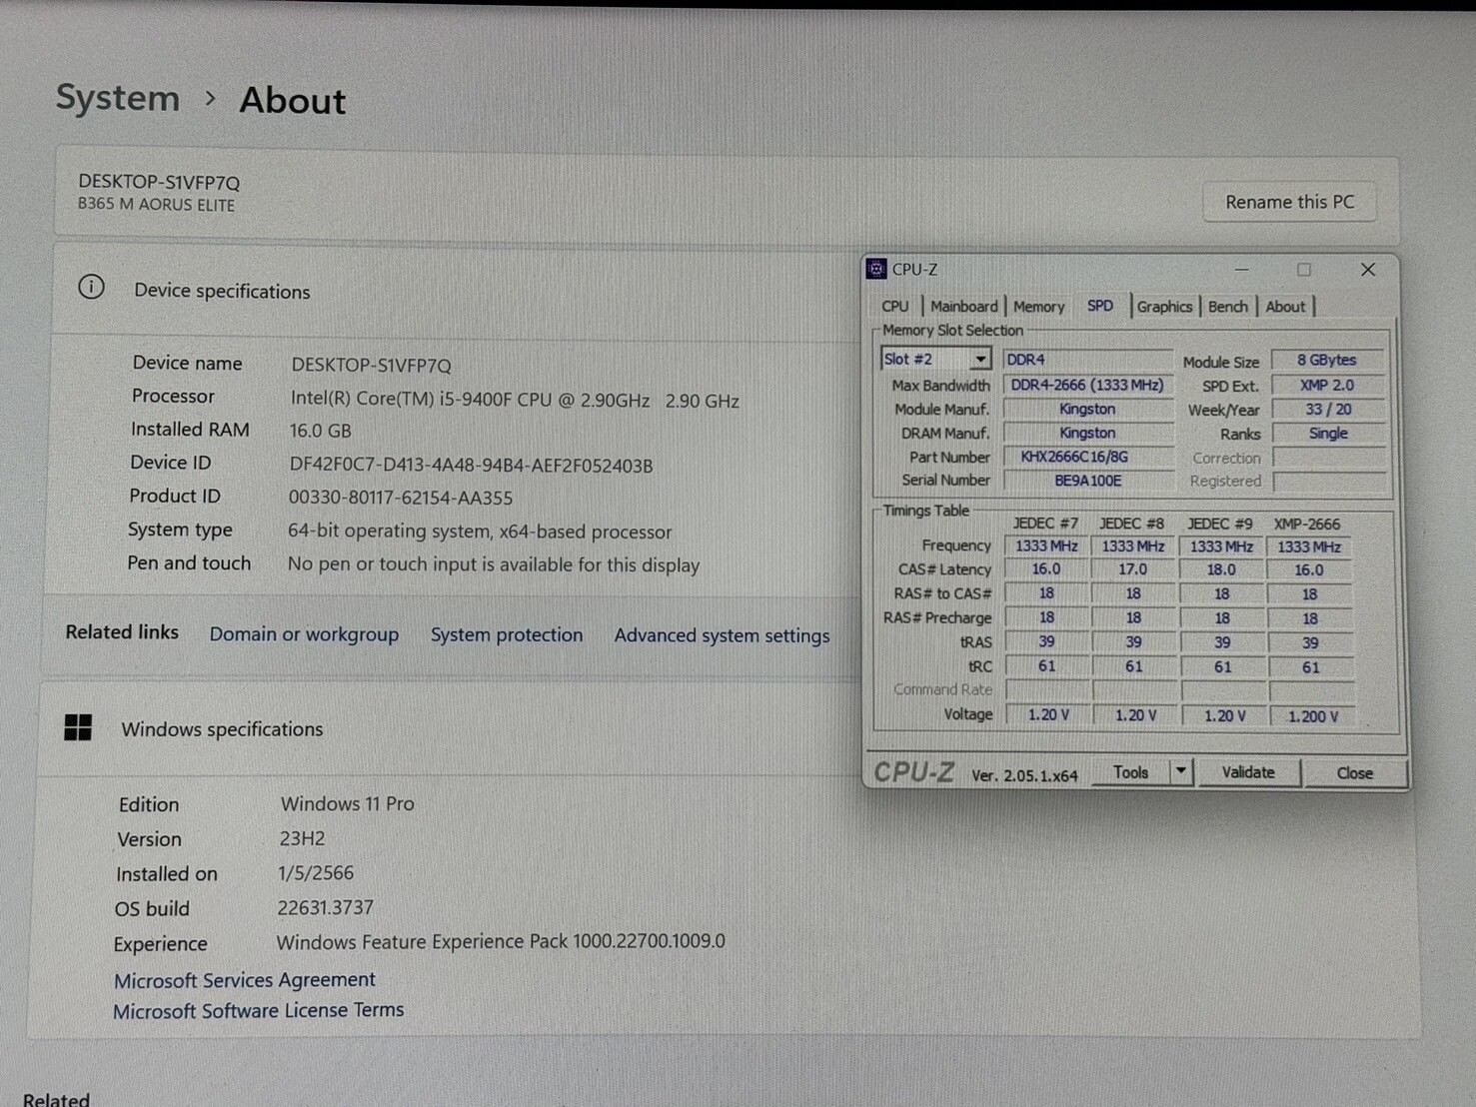
Task: Click the XMP-2666 voltage value 1.200 V
Action: [1312, 716]
